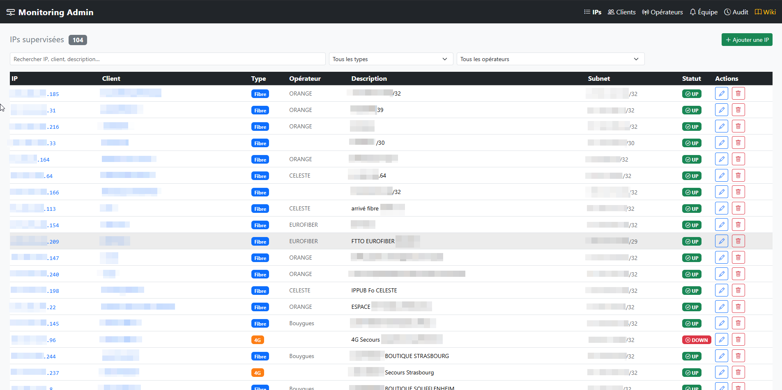Edit the IP row ending .31

721,110
